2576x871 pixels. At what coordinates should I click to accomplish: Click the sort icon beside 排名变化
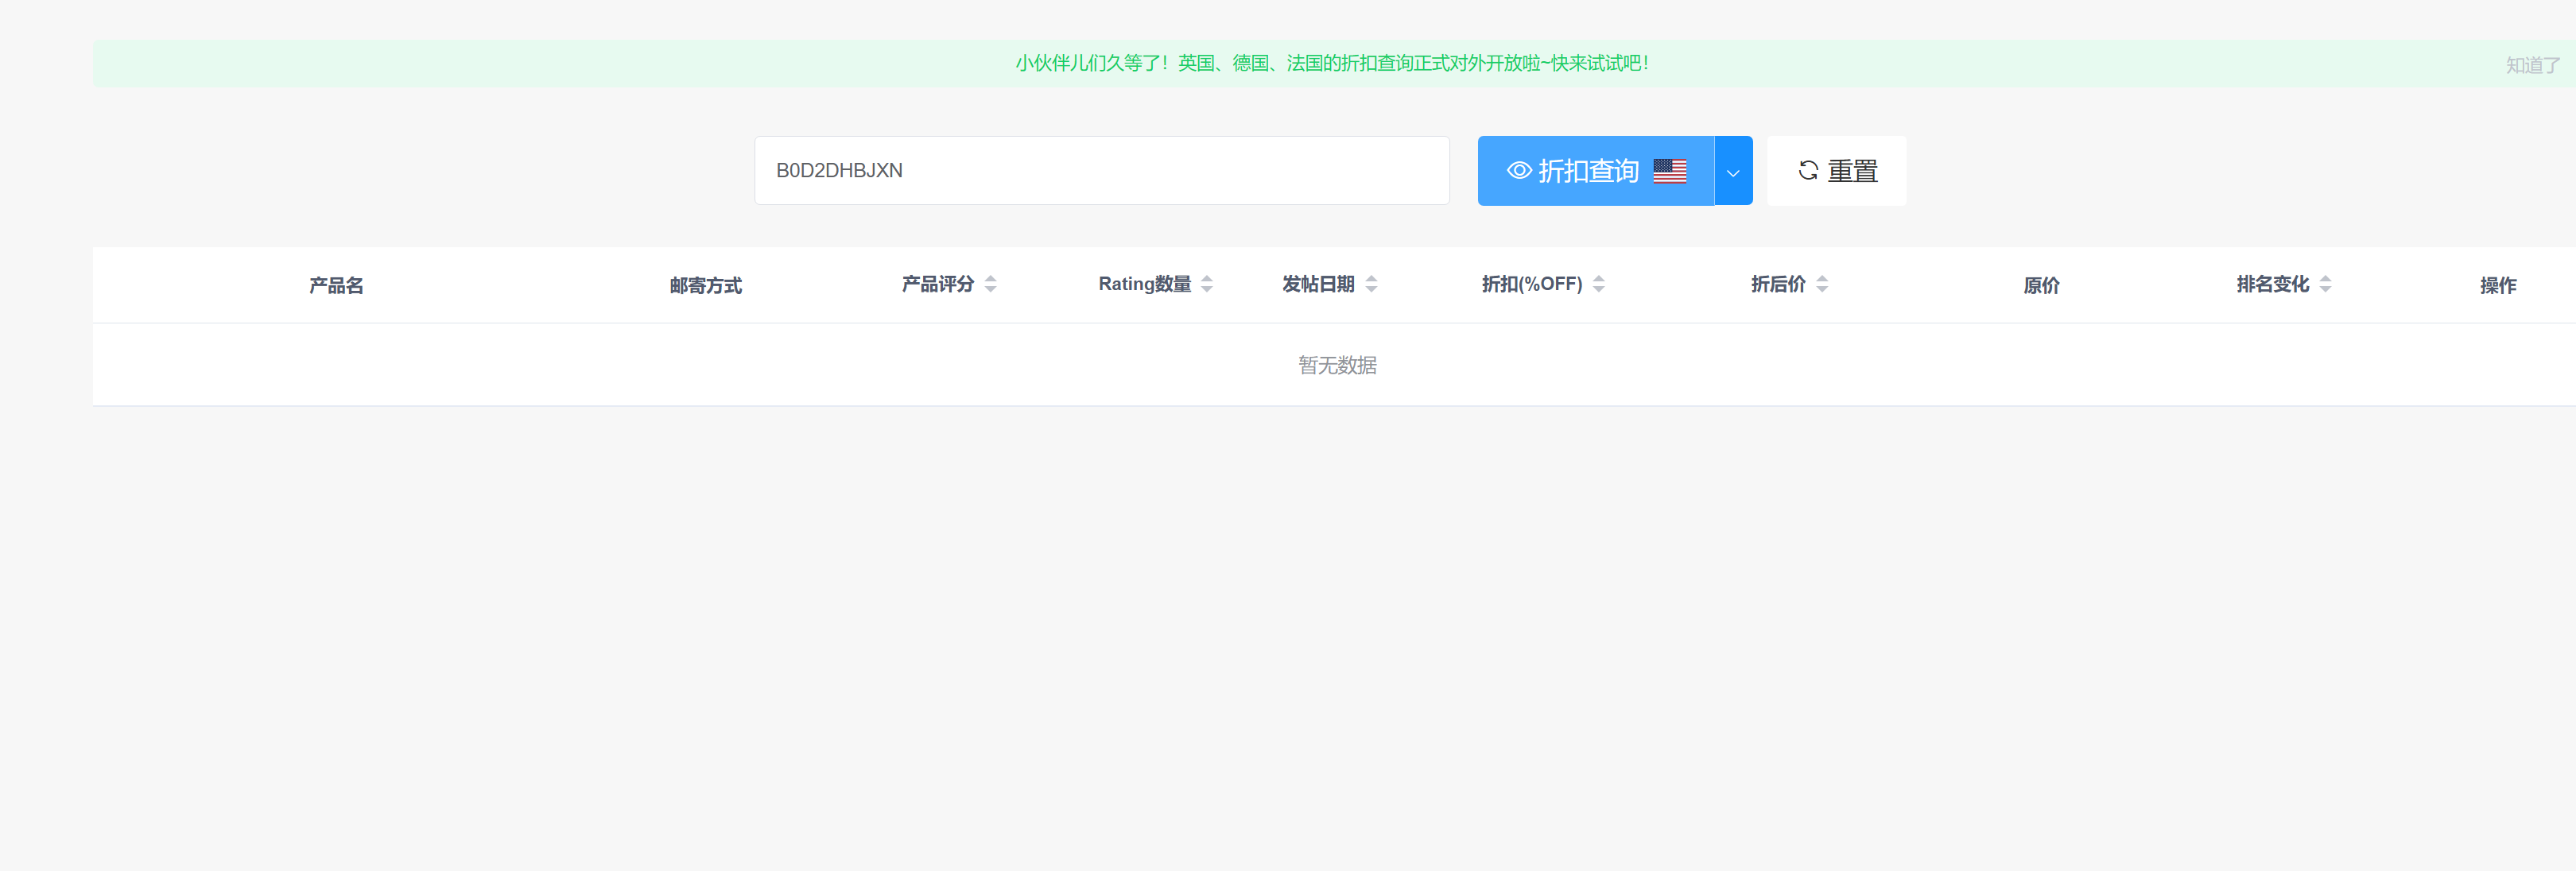point(2325,283)
